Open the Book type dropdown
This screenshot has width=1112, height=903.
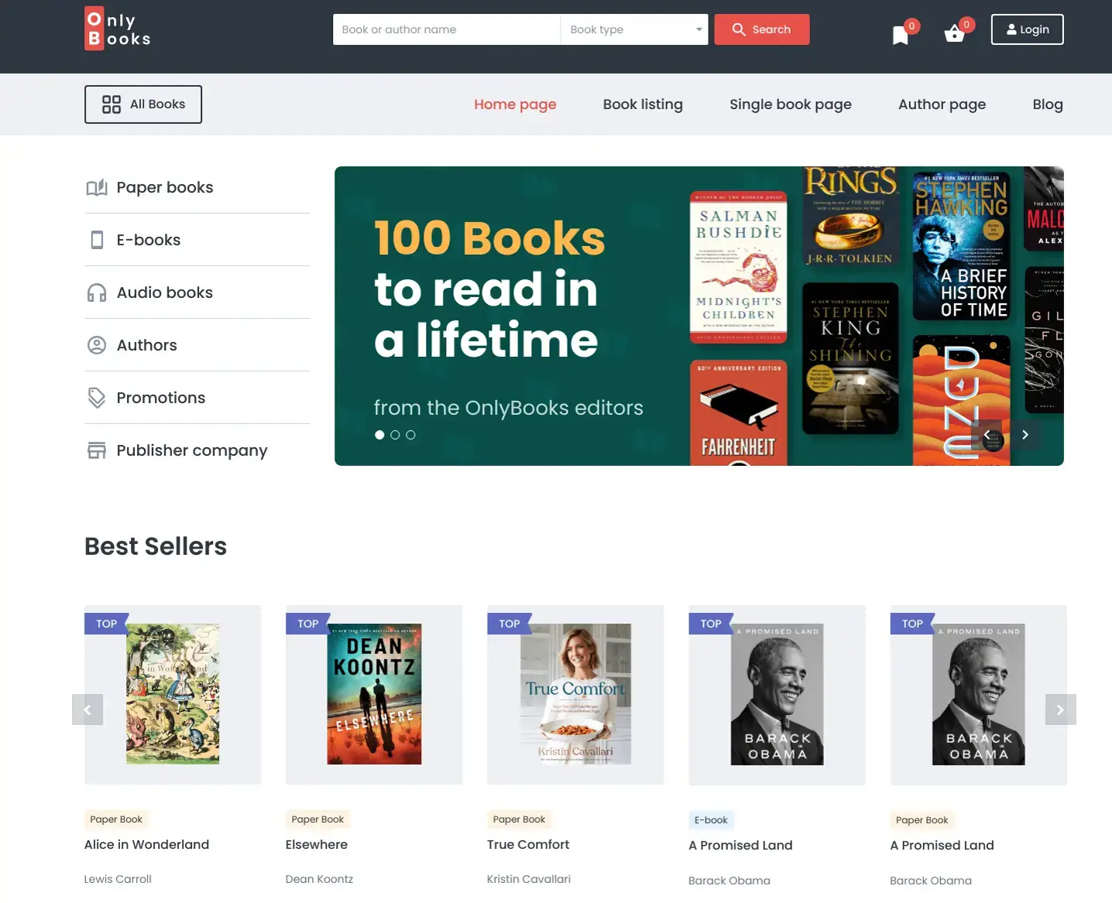tap(633, 29)
